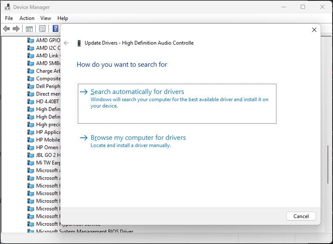Image resolution: width=333 pixels, height=244 pixels.
Task: Click the device icon next to JBL GO 2
Action: pos(31,155)
